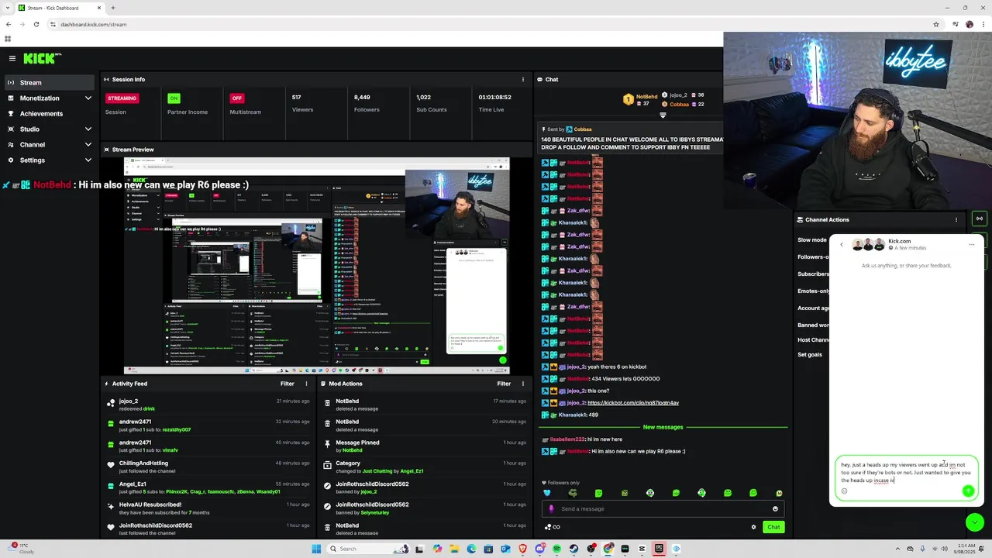Select the Stream - Kick Dashboard browser tab
The width and height of the screenshot is (992, 558).
(60, 8)
